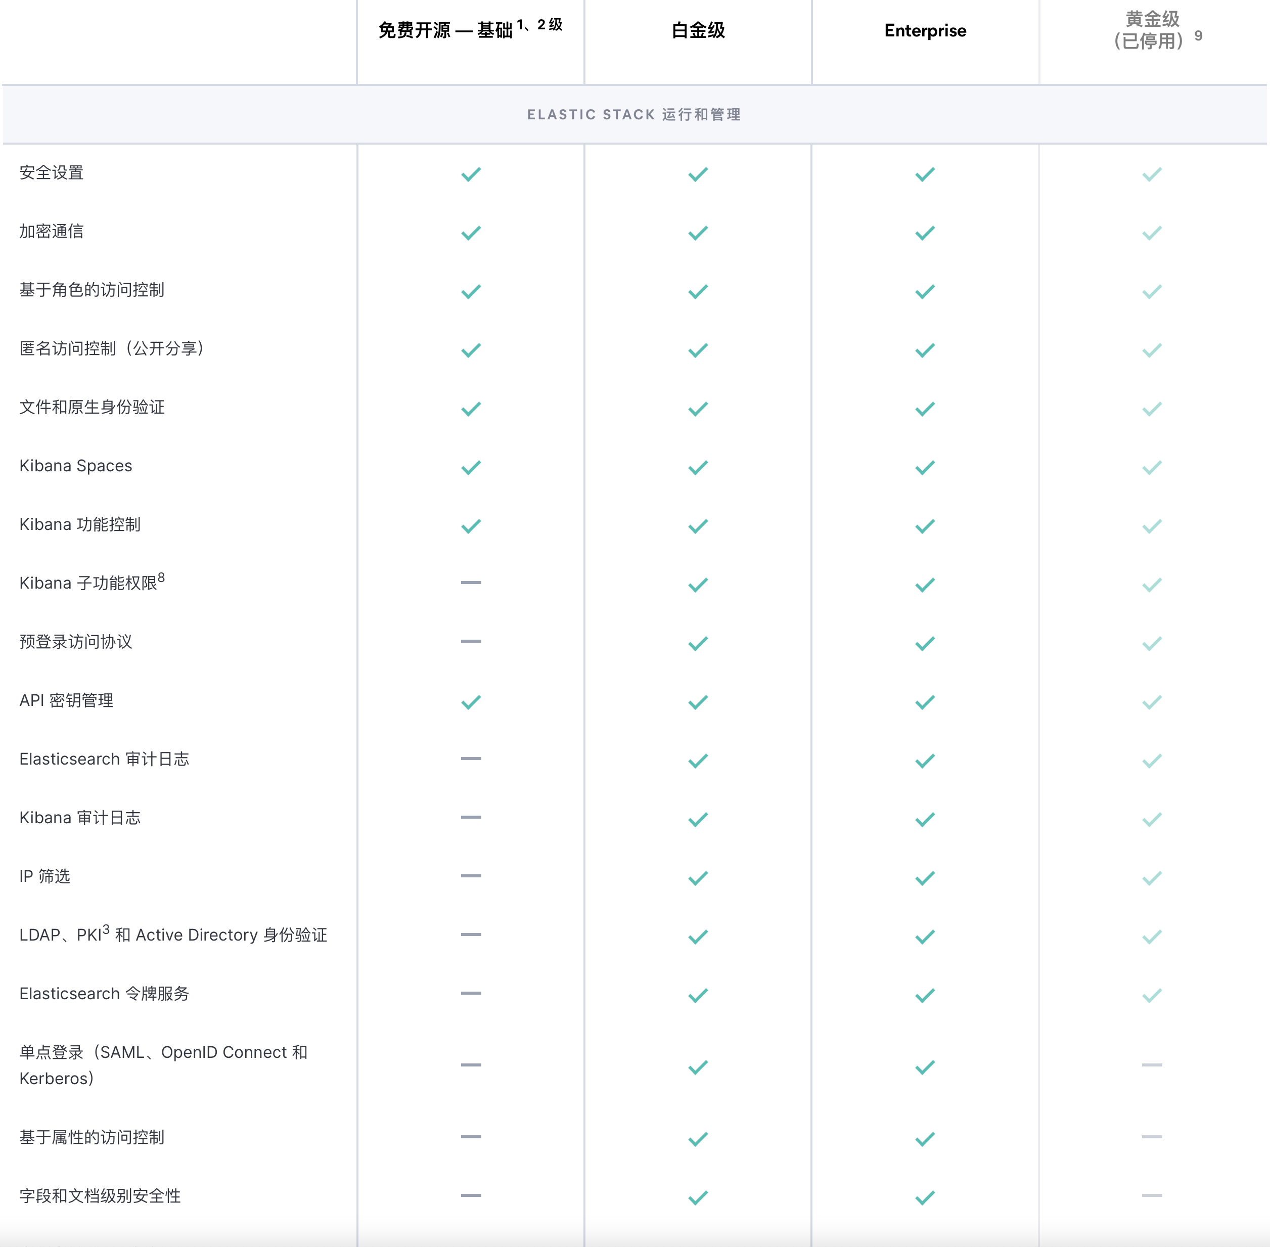
Task: Click footnote 3 next to PKI
Action: [x=106, y=929]
